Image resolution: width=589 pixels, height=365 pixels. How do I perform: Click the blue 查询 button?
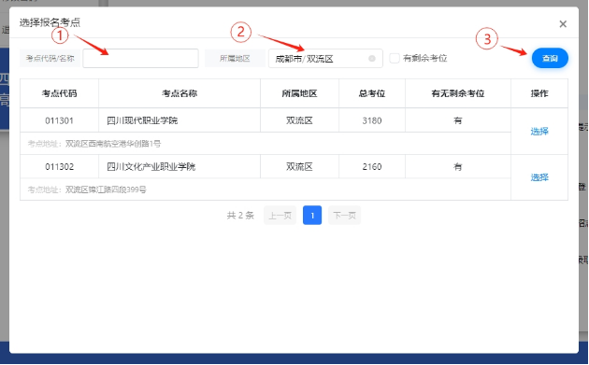[x=550, y=58]
